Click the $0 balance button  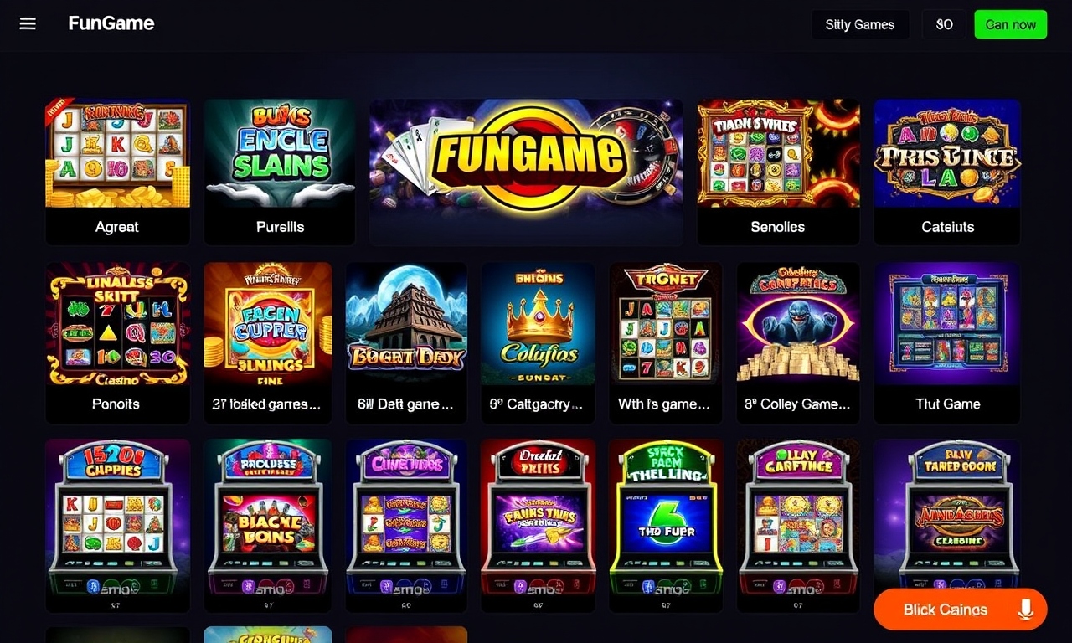coord(944,24)
